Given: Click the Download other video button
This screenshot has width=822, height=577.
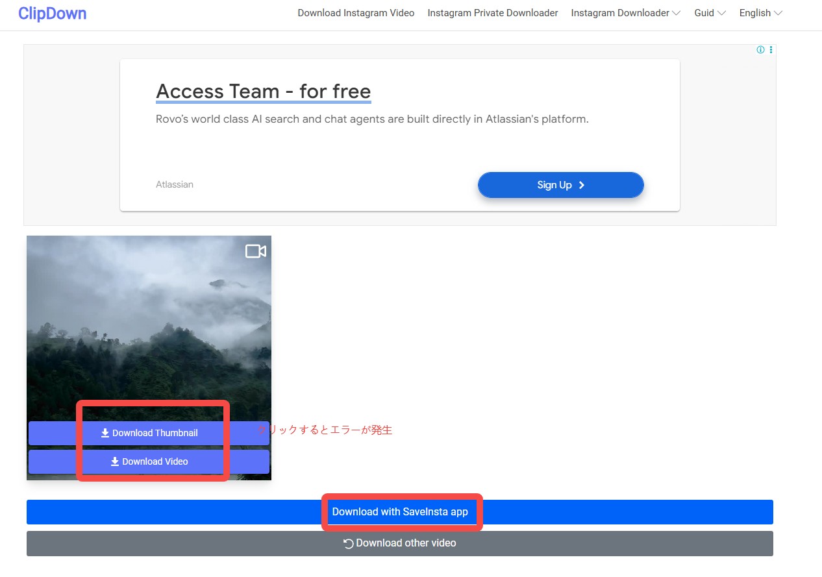Looking at the screenshot, I should pos(400,543).
